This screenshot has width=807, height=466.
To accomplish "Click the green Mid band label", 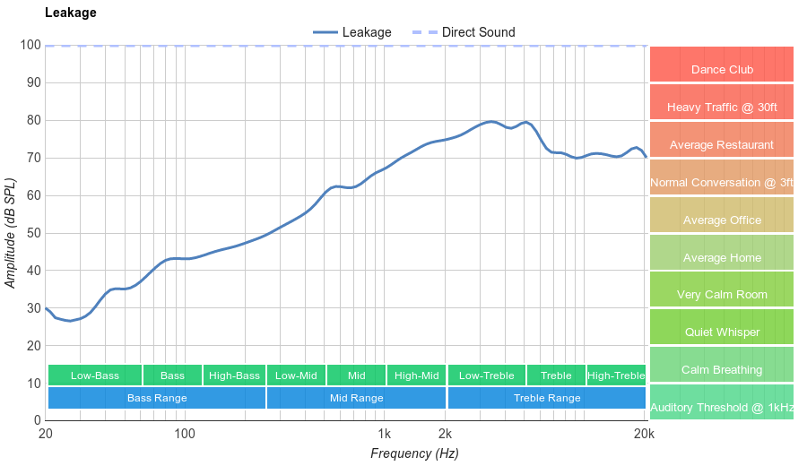I will [356, 375].
